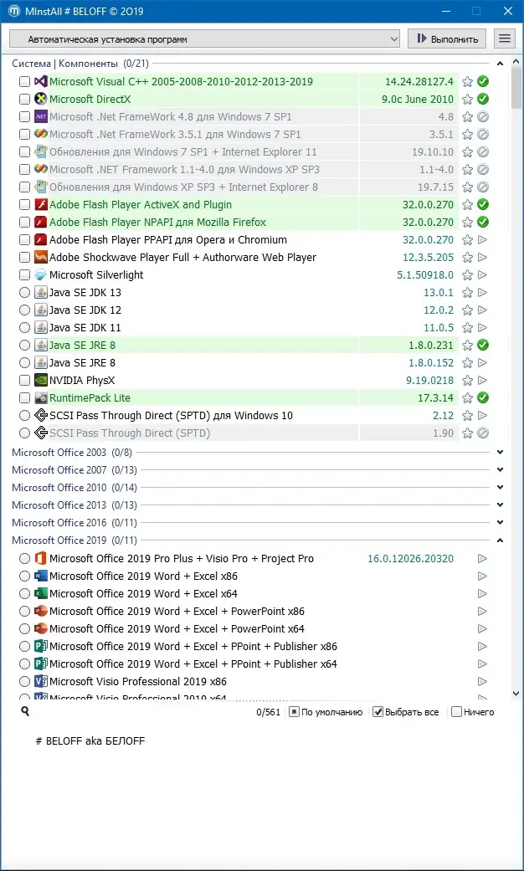Click the scrollbar down arrow
524x871 pixels.
(516, 694)
